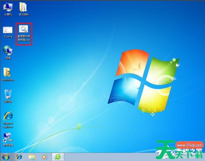The image size is (205, 161).
Task: Select the 回收站 recycle bin icon
Action: 8,96
